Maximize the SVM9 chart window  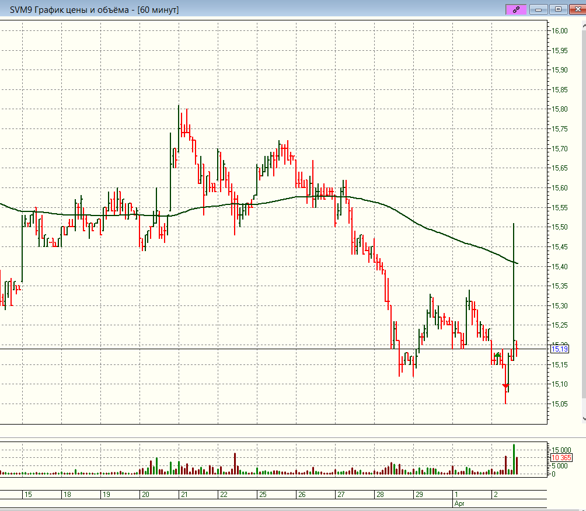point(558,9)
